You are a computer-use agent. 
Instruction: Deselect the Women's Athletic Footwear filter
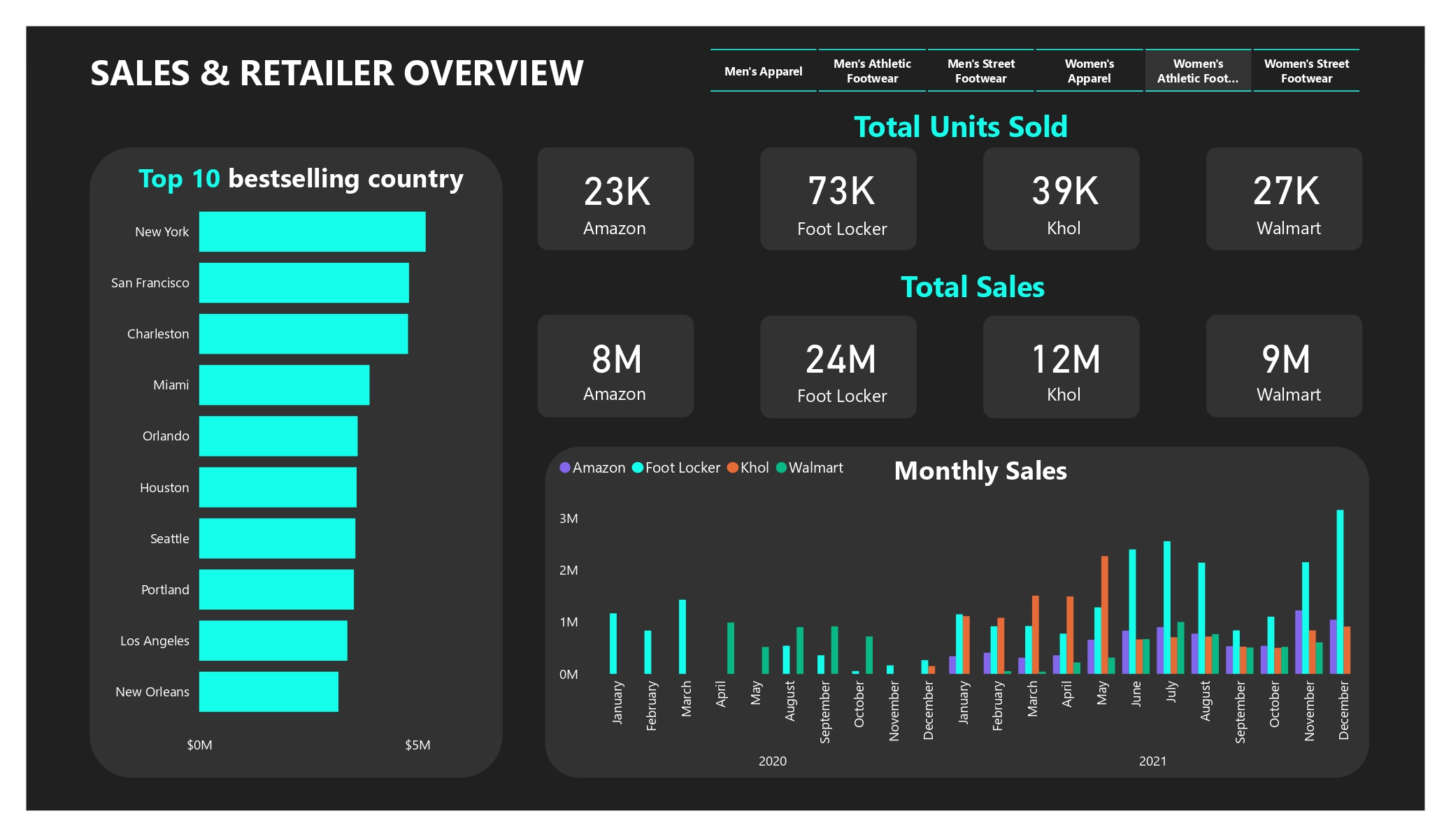1197,70
